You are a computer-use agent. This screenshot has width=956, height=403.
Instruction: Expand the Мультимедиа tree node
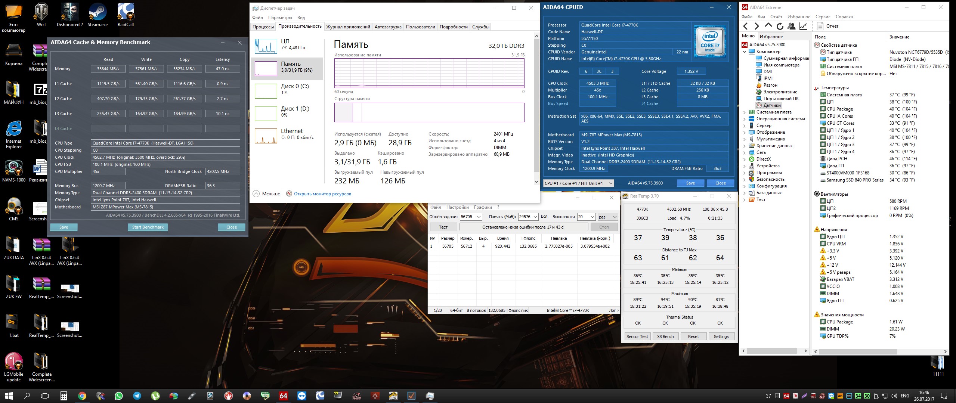click(744, 139)
